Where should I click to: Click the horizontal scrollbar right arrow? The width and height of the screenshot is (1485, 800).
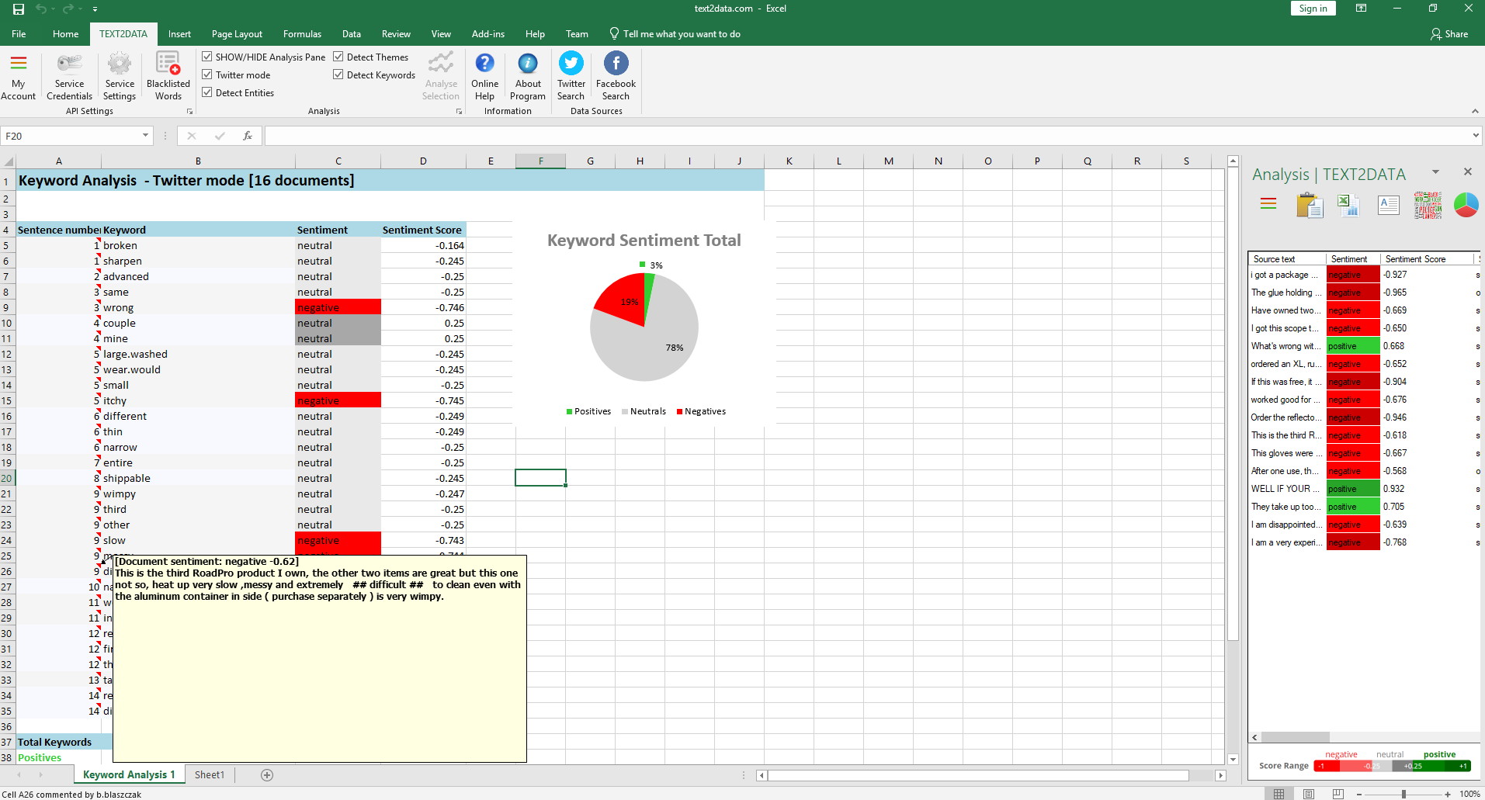coord(1220,775)
